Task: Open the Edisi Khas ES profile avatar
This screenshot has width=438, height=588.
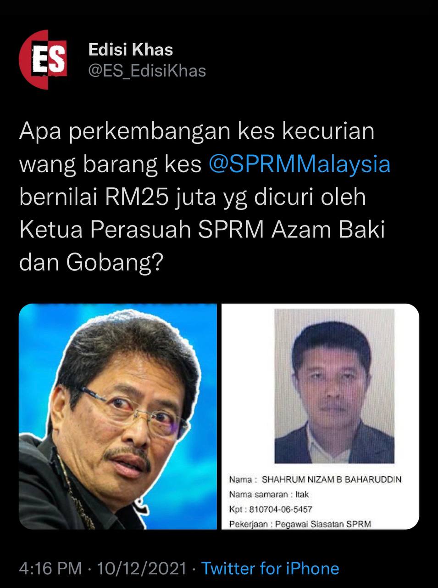Action: [43, 59]
